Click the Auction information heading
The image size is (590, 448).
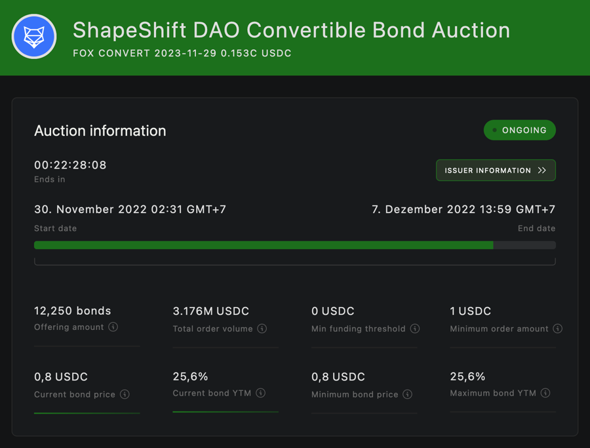[100, 131]
